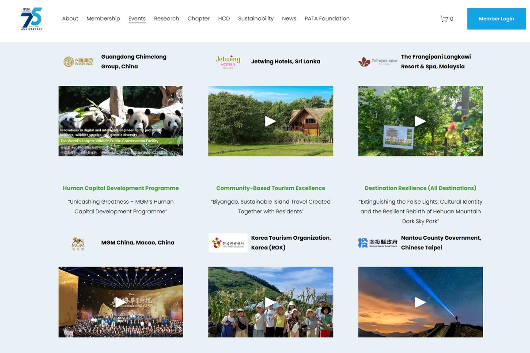Play the Chimelong panda video
This screenshot has width=530, height=353.
pyautogui.click(x=121, y=121)
